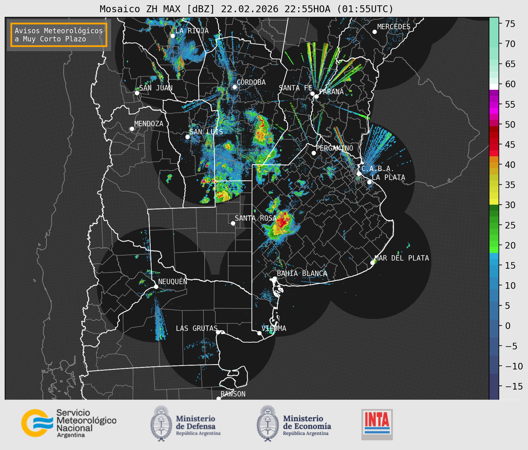Viewport: 528px width, 450px height.
Task: Click the SAN LUIS city label
Action: pyautogui.click(x=206, y=132)
